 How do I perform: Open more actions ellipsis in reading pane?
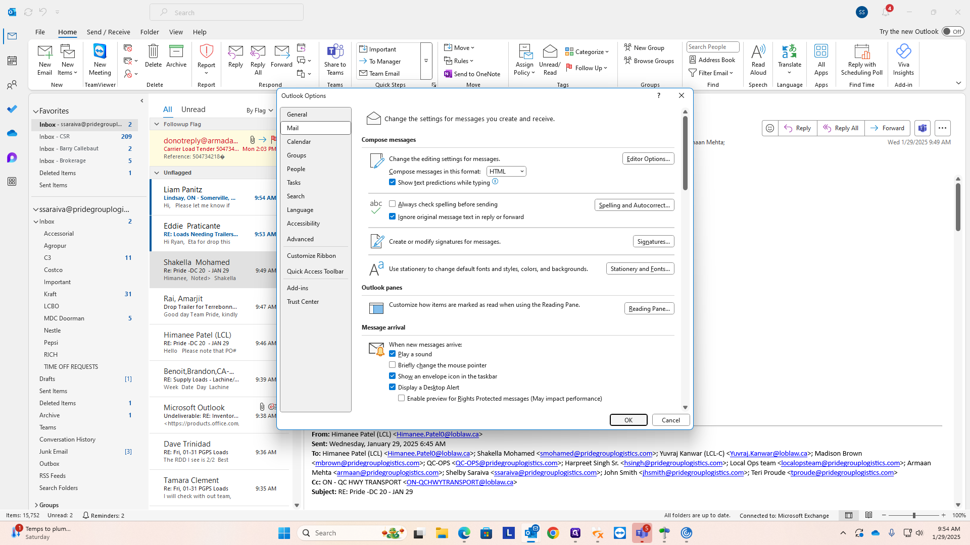coord(943,128)
